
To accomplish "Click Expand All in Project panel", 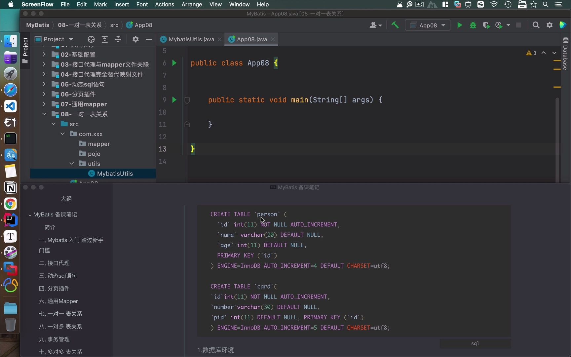I will pos(104,39).
